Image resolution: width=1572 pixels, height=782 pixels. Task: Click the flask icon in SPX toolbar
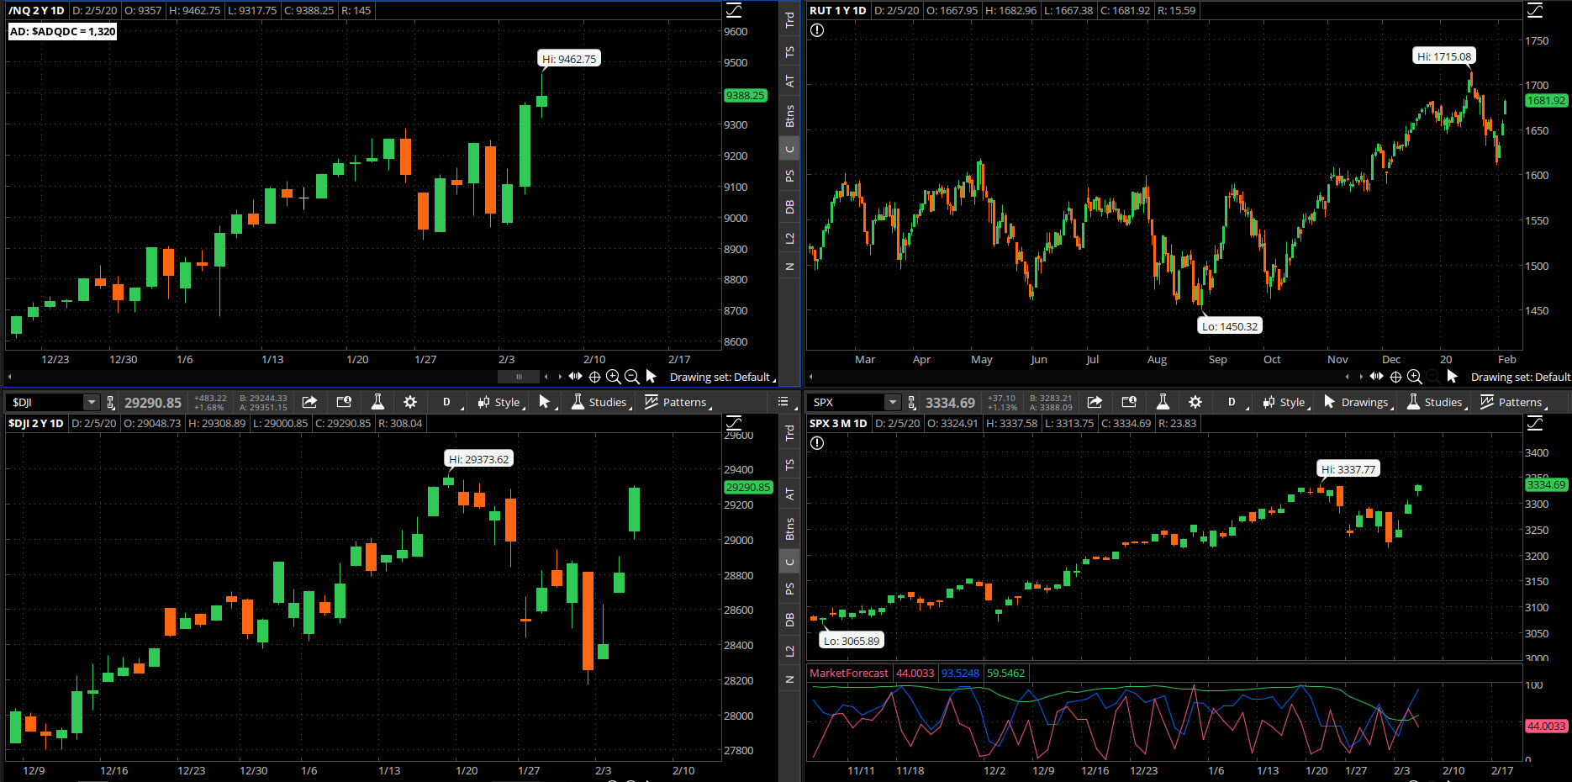pos(1163,402)
